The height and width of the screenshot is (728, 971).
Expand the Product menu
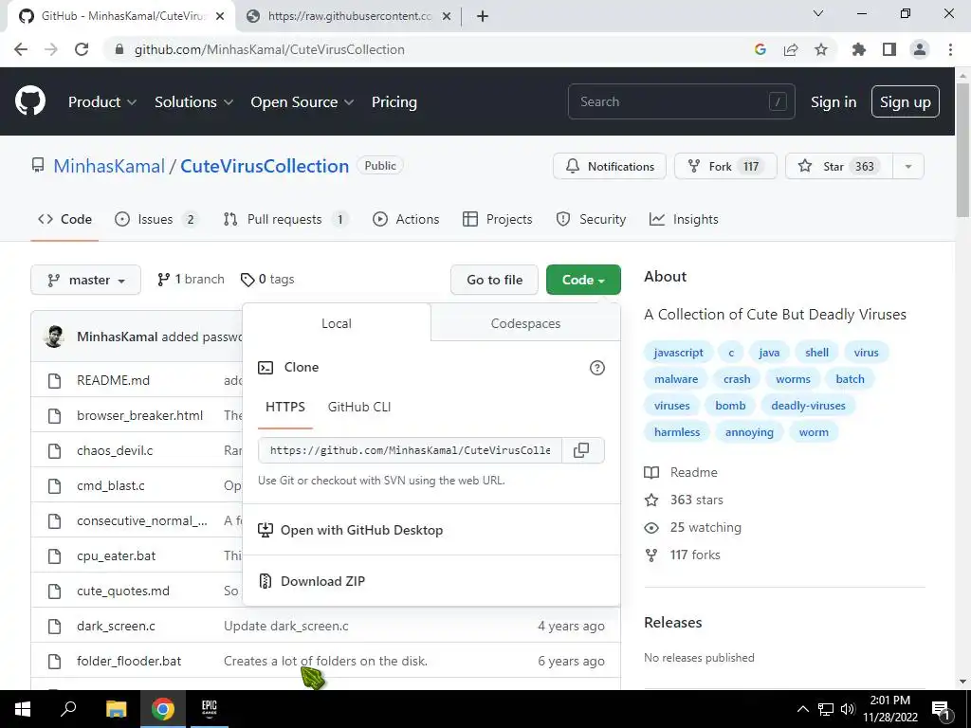coord(102,102)
